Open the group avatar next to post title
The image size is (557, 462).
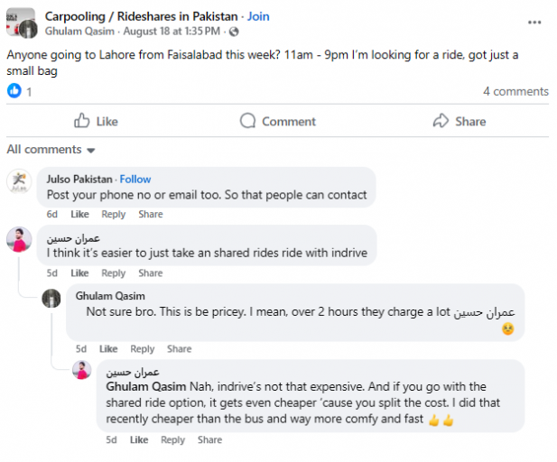pos(22,23)
